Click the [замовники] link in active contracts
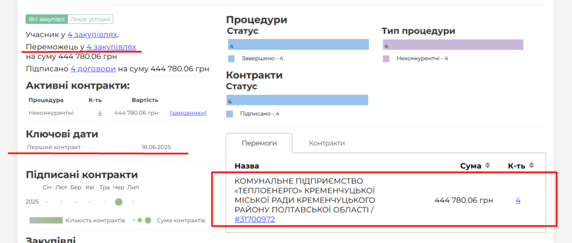The width and height of the screenshot is (572, 243). pos(188,113)
